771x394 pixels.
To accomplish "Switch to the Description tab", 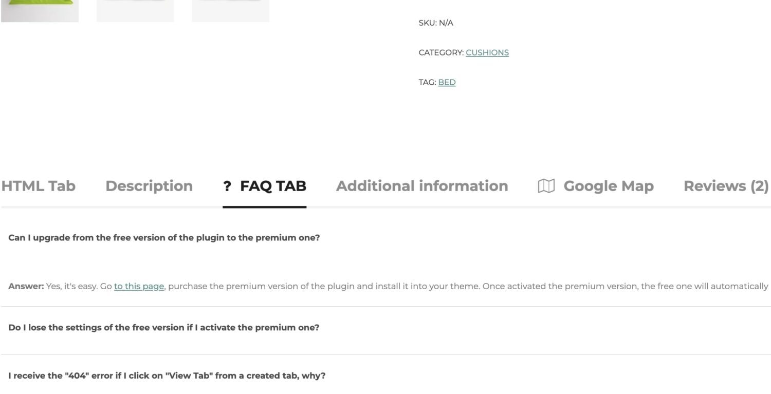I will (149, 186).
